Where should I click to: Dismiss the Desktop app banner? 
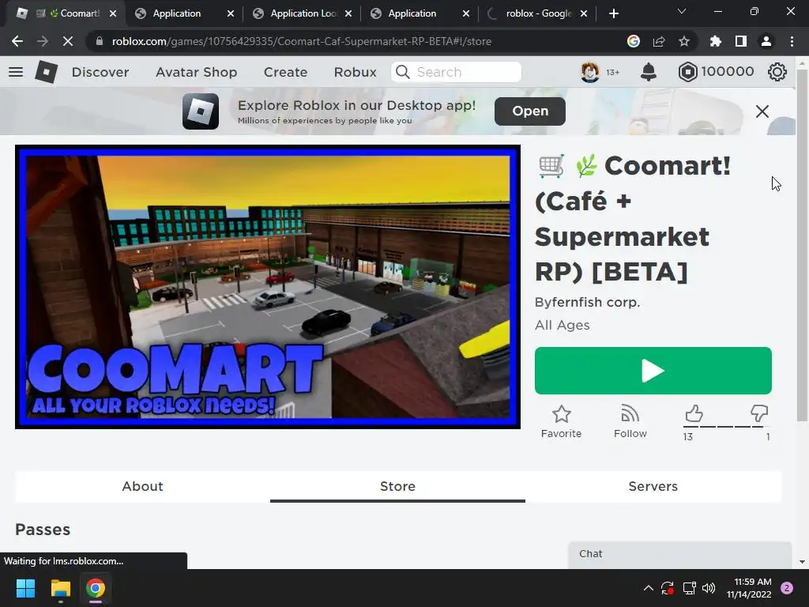click(x=762, y=111)
